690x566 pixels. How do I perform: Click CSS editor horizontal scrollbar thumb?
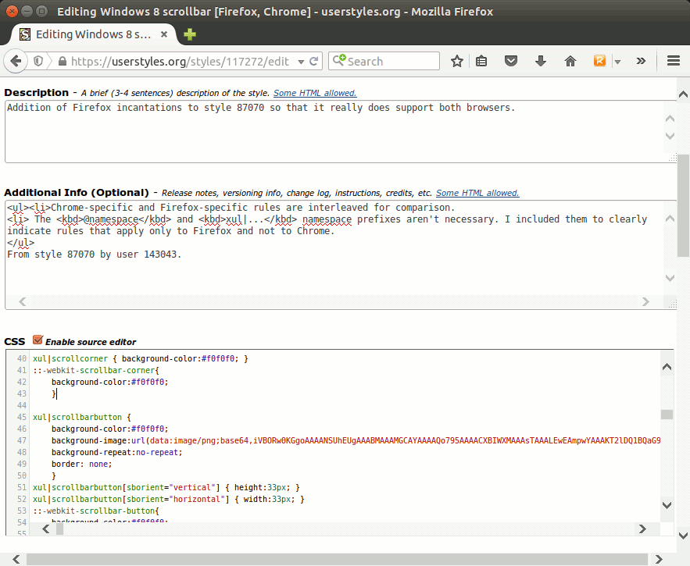(60, 529)
